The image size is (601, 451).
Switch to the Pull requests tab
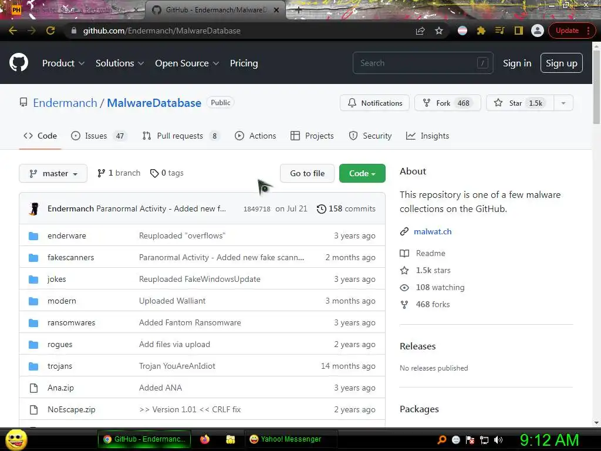(182, 136)
